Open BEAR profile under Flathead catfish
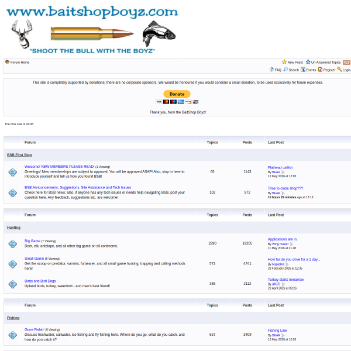The image size is (351, 351). 276,172
